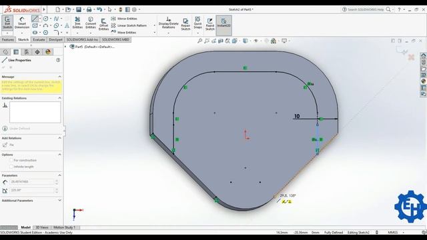Select the Line sketch tool
The image size is (427, 240).
click(35, 19)
